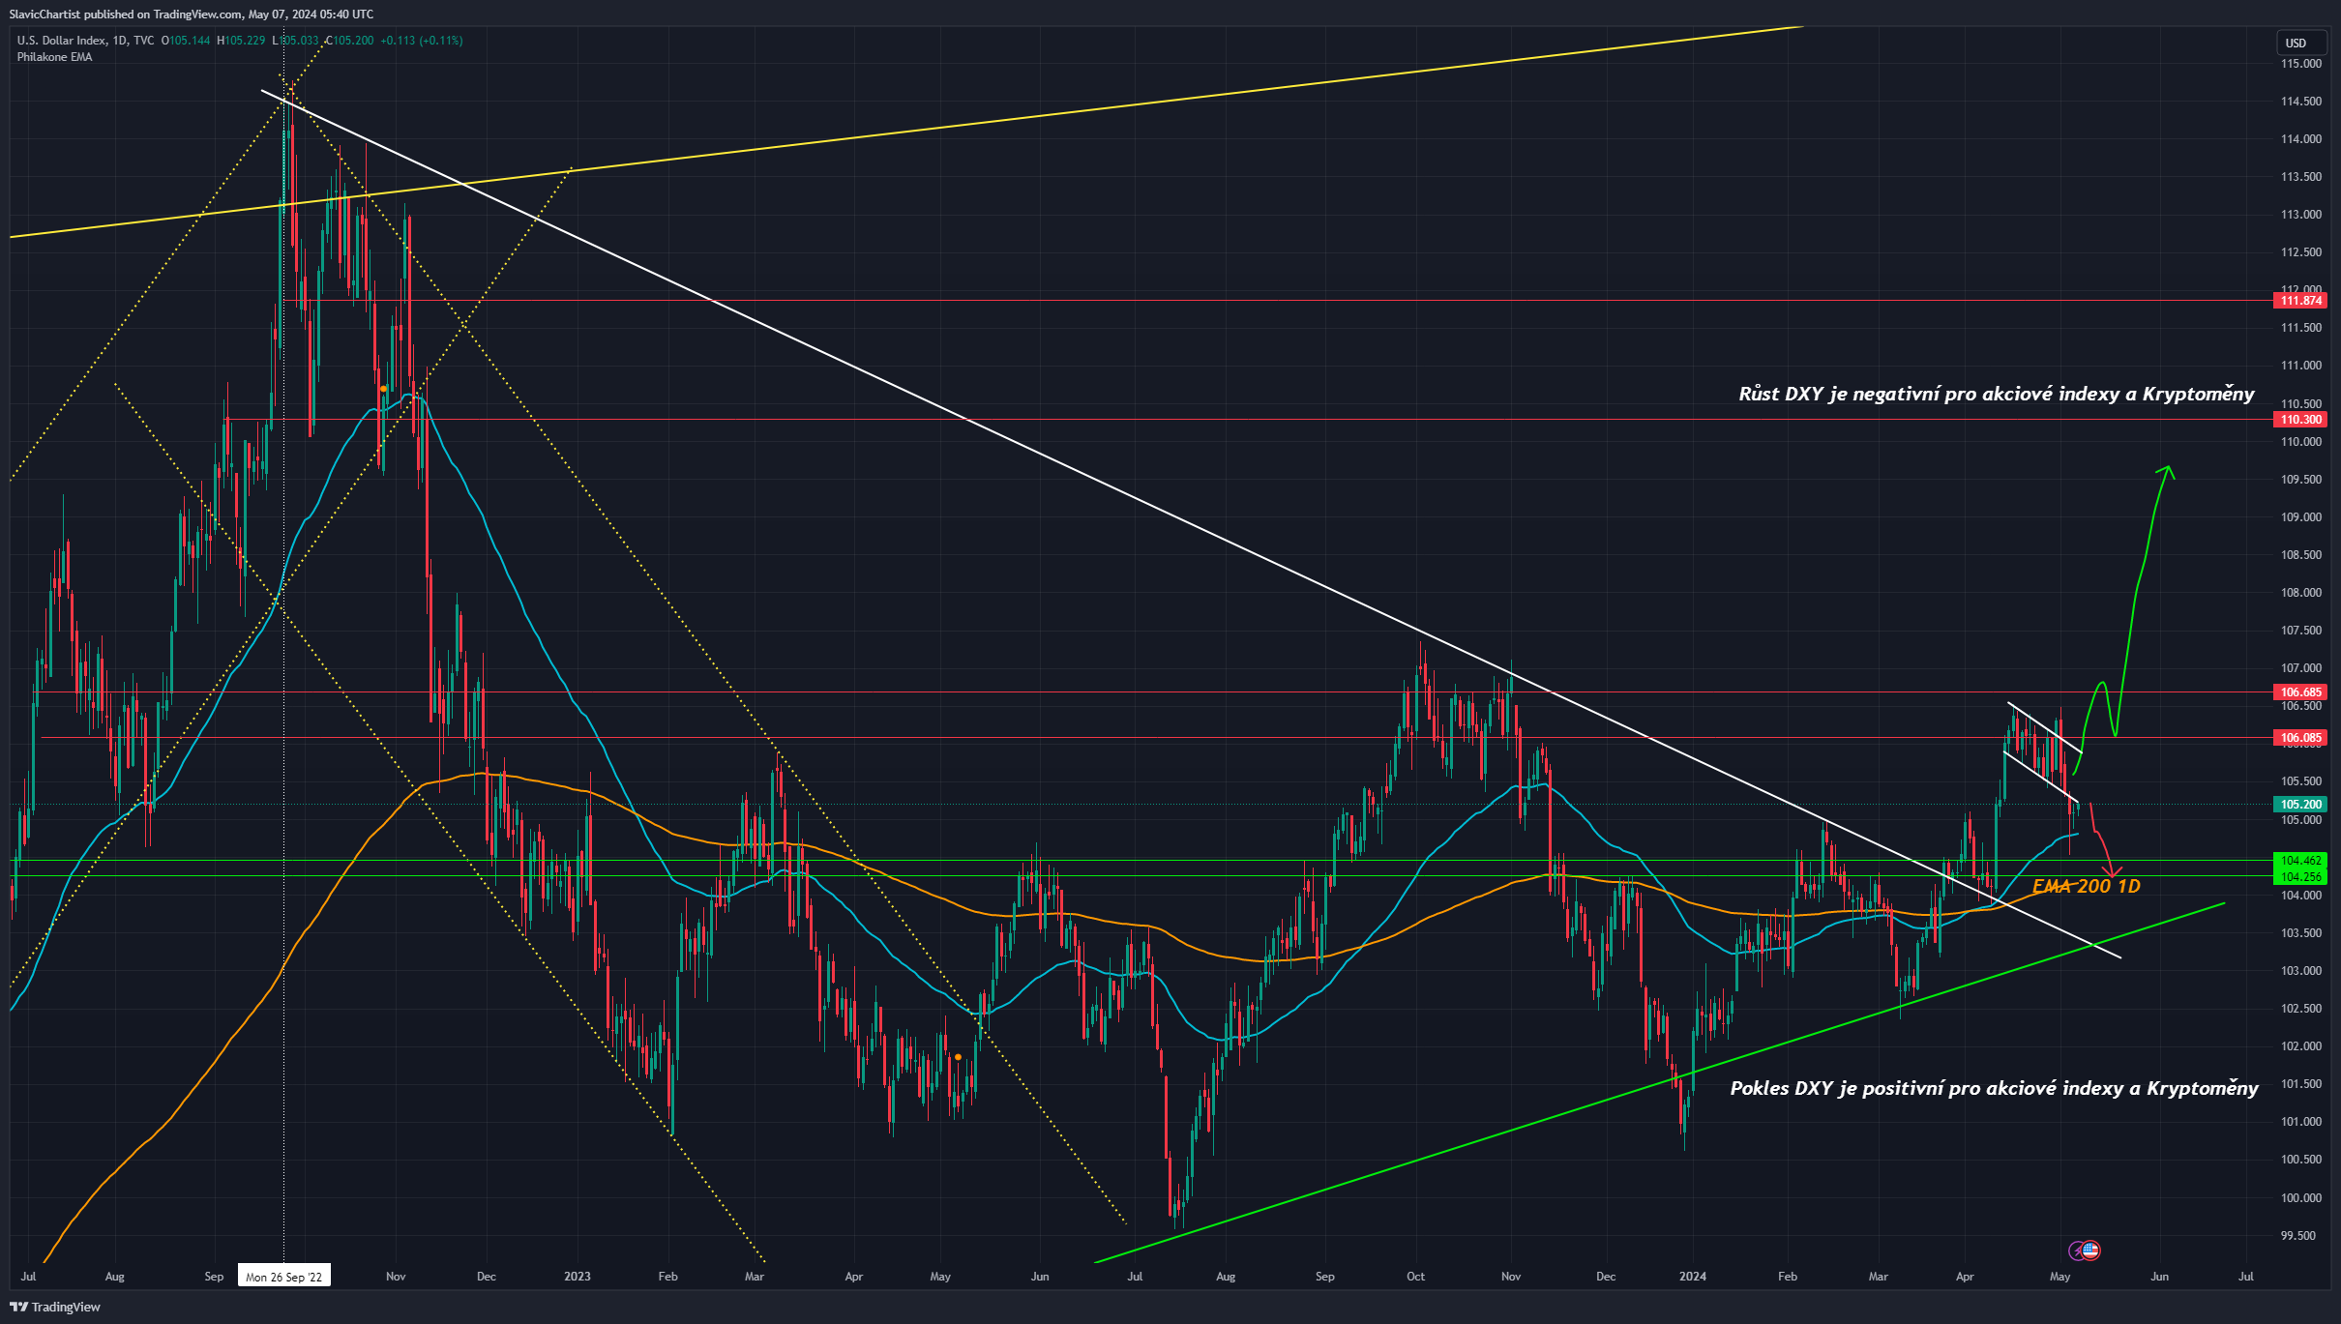Click the U.S. Dollar Index symbol title

[85, 41]
